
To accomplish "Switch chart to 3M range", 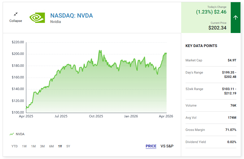I will [x=42, y=146].
